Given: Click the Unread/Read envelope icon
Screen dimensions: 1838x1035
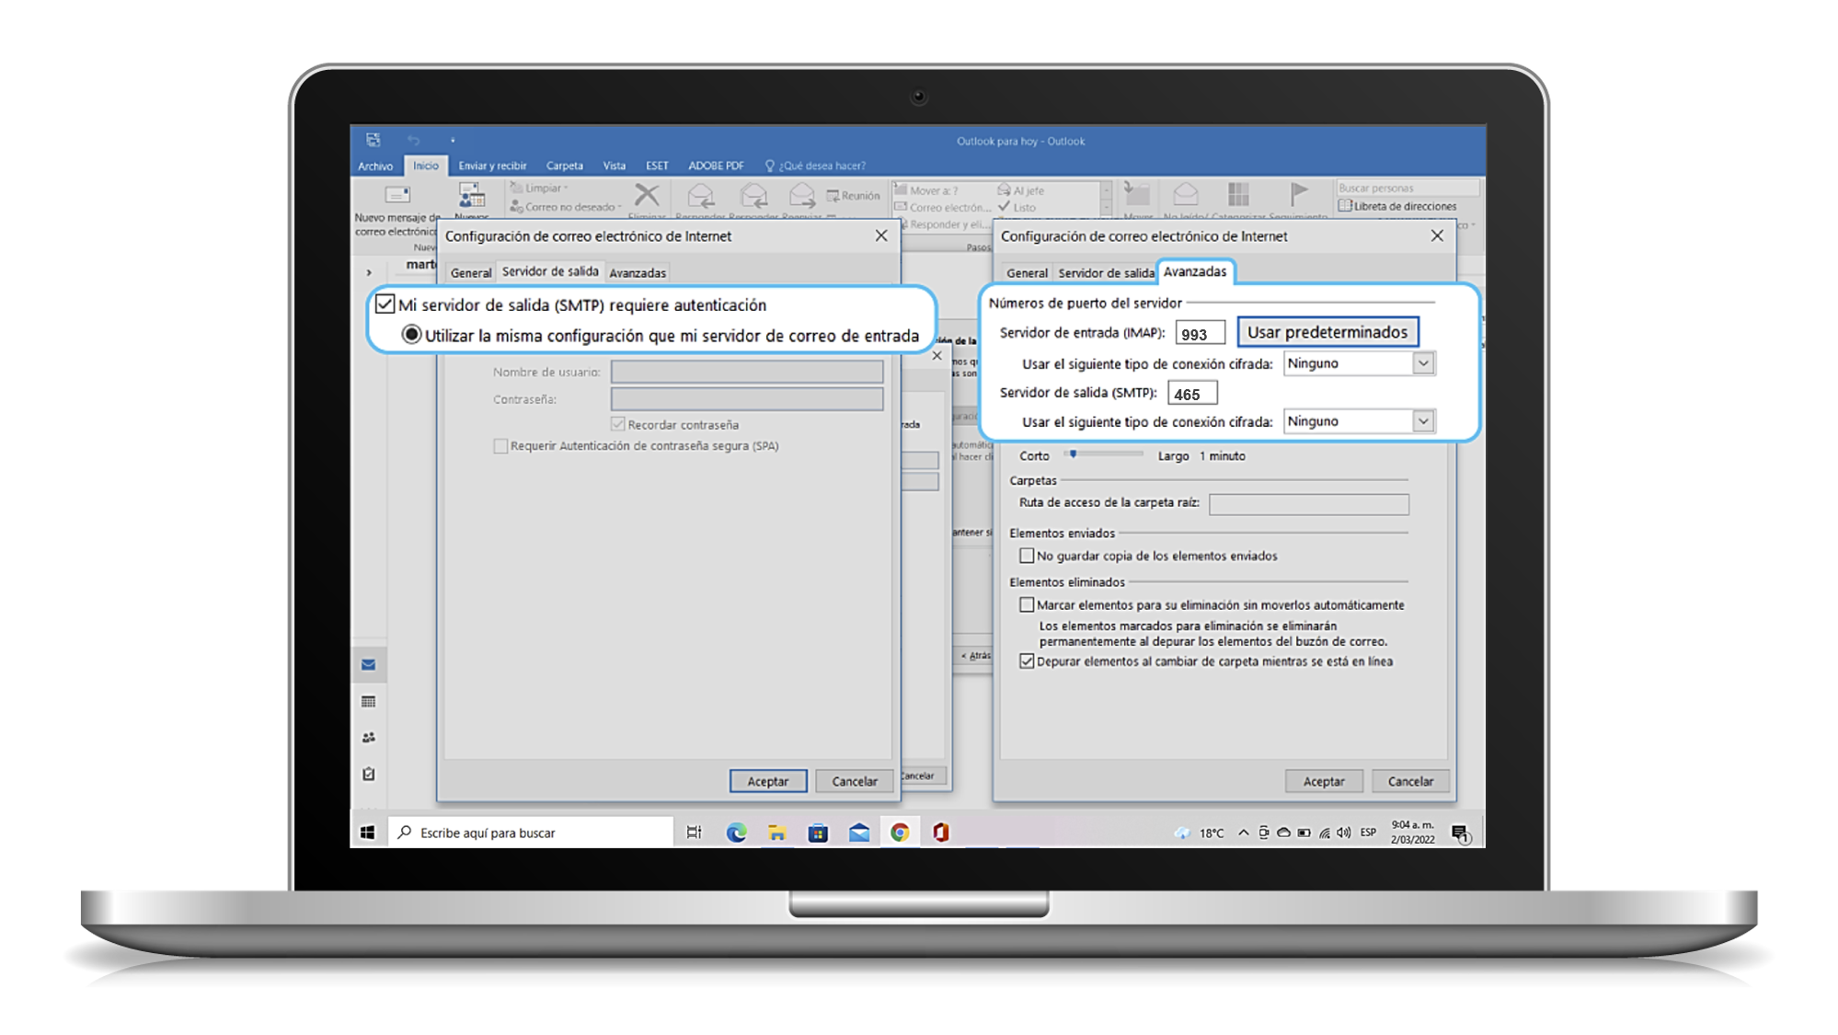Looking at the screenshot, I should tap(1186, 194).
